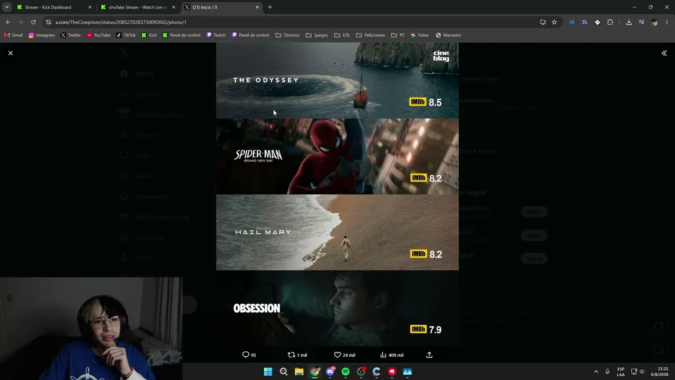The width and height of the screenshot is (675, 380).
Task: Open the ESP LAA language switcher
Action: click(x=621, y=372)
